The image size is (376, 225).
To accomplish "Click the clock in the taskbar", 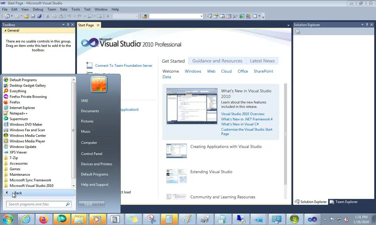I will tap(361, 219).
